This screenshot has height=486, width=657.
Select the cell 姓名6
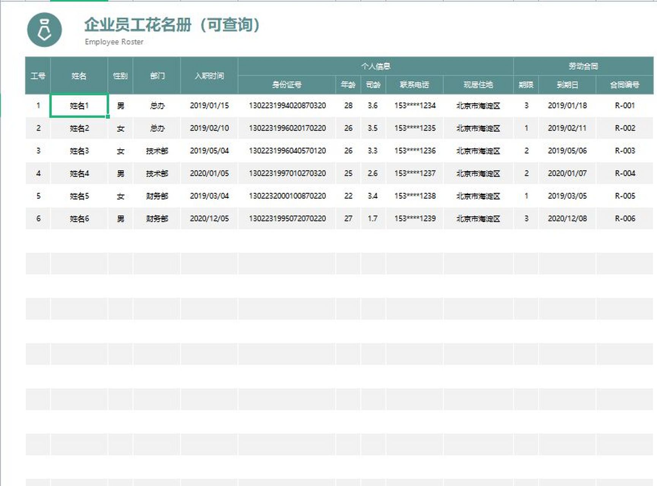(79, 219)
